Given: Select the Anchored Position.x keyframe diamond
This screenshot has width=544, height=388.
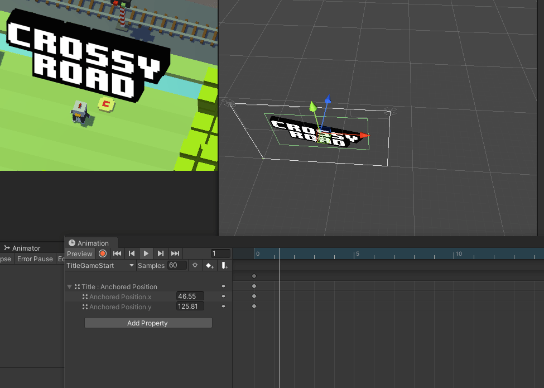Looking at the screenshot, I should pyautogui.click(x=254, y=296).
